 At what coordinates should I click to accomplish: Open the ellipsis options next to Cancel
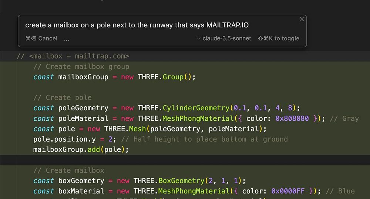(66, 39)
